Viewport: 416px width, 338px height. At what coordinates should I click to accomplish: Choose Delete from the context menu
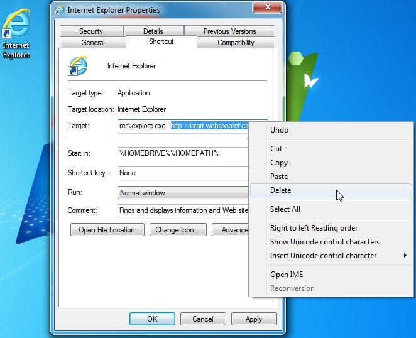coord(331,190)
